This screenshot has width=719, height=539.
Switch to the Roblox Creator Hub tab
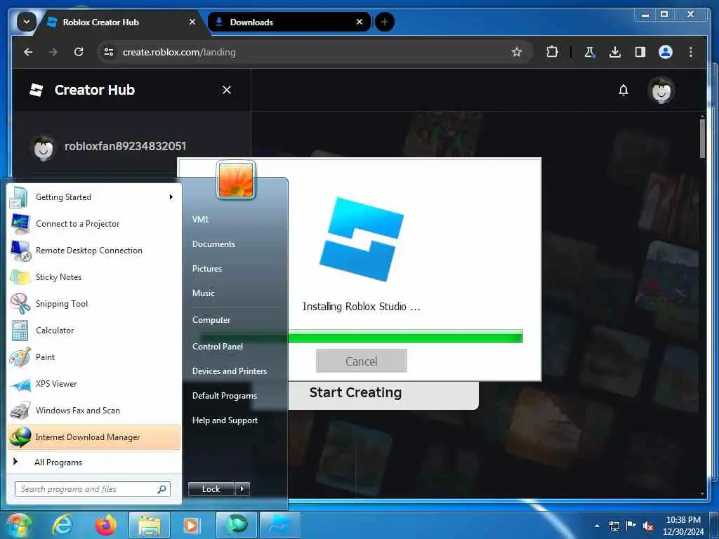pos(121,22)
